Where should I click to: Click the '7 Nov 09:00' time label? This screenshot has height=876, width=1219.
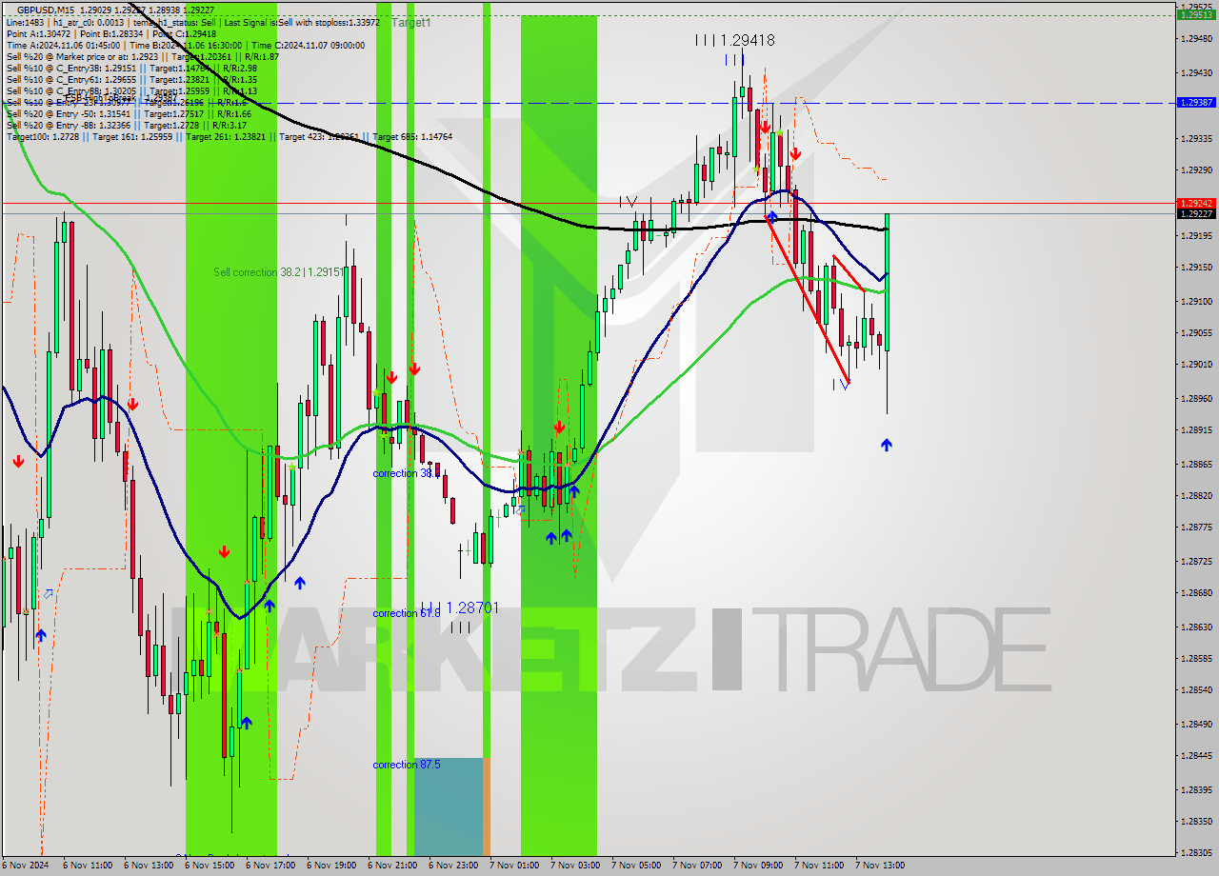(758, 866)
